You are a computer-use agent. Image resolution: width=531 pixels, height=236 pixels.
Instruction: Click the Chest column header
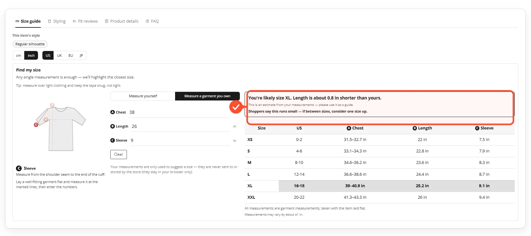(355, 128)
